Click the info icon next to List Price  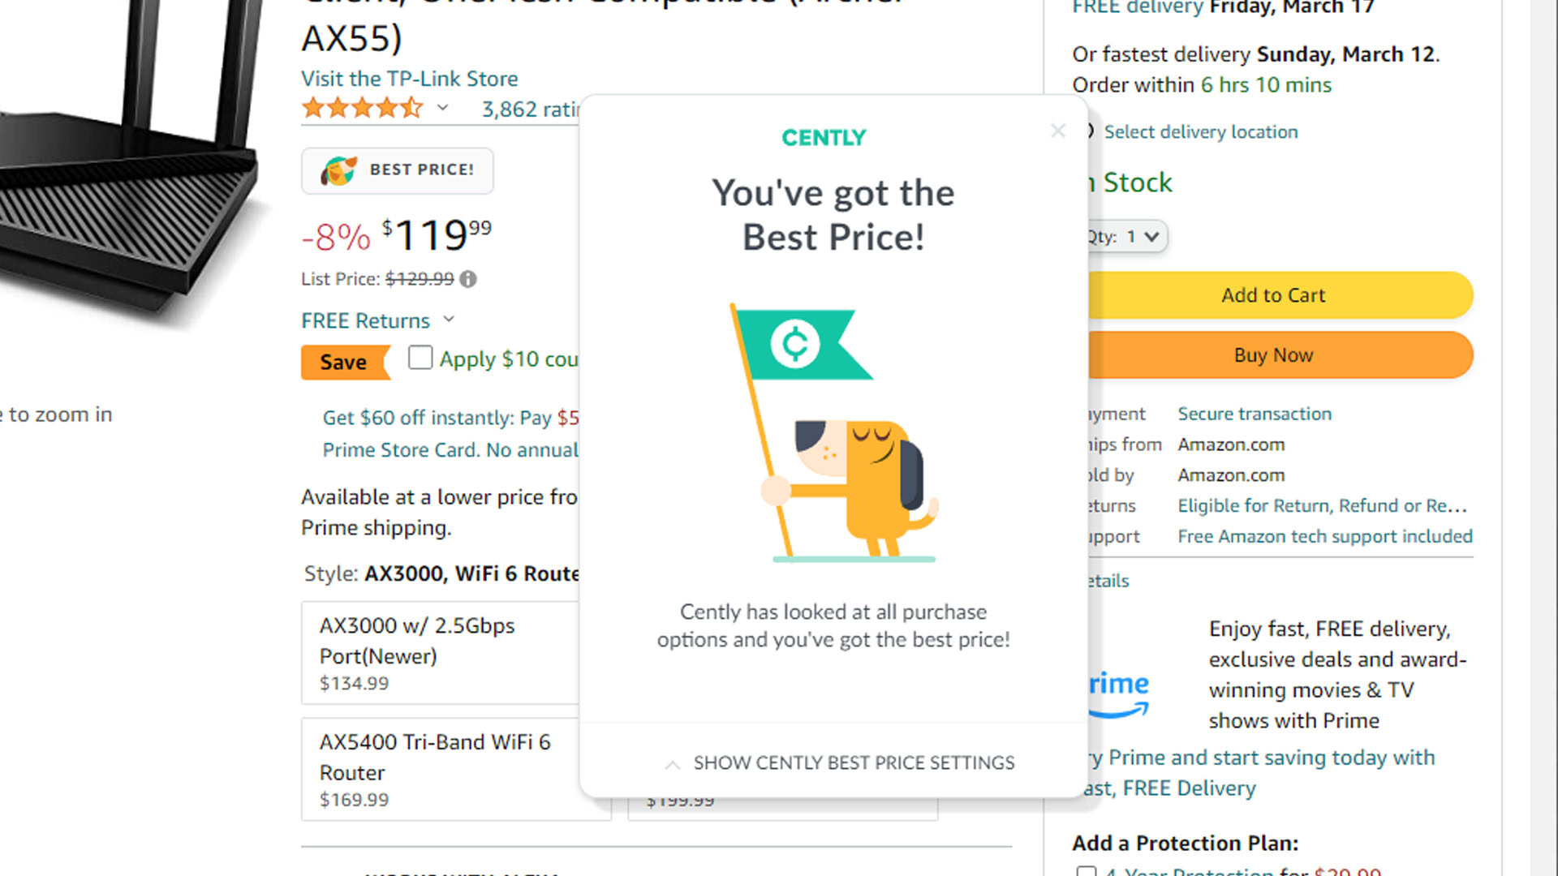(467, 279)
